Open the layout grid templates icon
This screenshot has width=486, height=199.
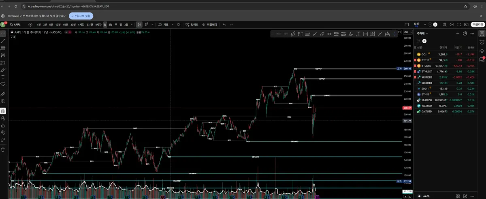click(179, 25)
